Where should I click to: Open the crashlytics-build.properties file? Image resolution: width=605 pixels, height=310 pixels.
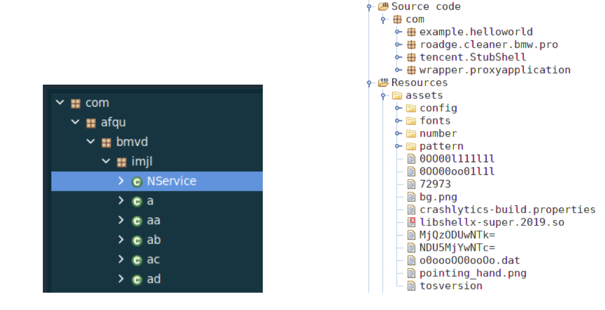tap(508, 210)
